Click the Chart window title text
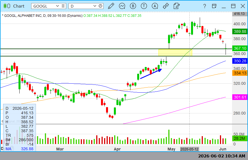This screenshot has height=160, width=248. pyautogui.click(x=19, y=6)
